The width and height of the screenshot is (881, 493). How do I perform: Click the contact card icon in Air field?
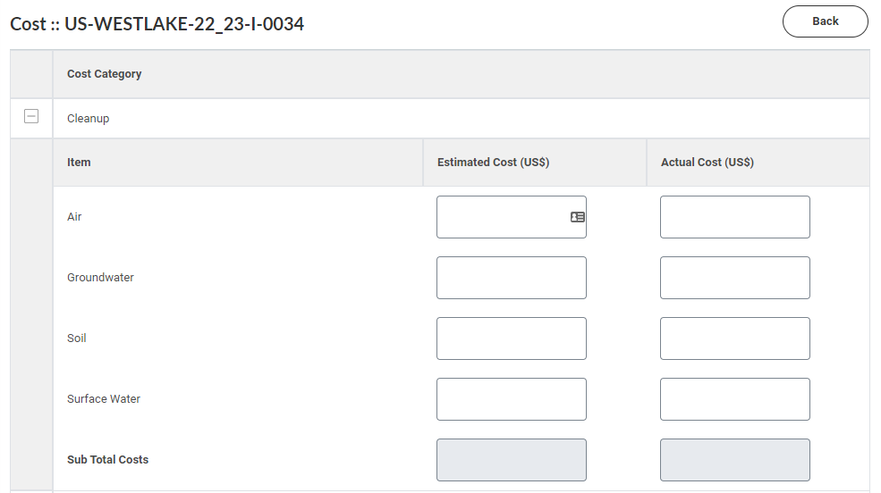577,217
